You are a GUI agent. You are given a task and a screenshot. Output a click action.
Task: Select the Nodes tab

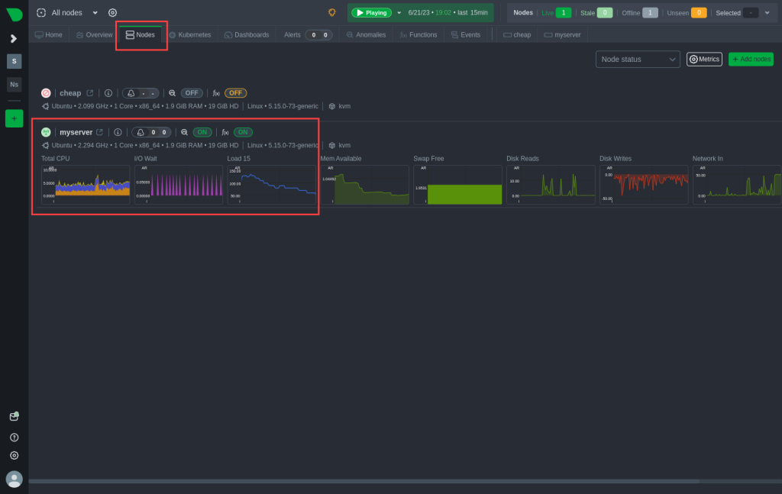[x=141, y=35]
